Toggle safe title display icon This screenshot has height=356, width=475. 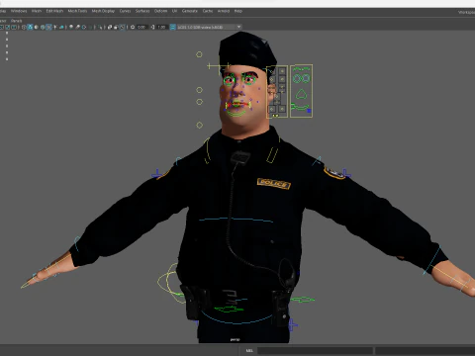click(14, 27)
